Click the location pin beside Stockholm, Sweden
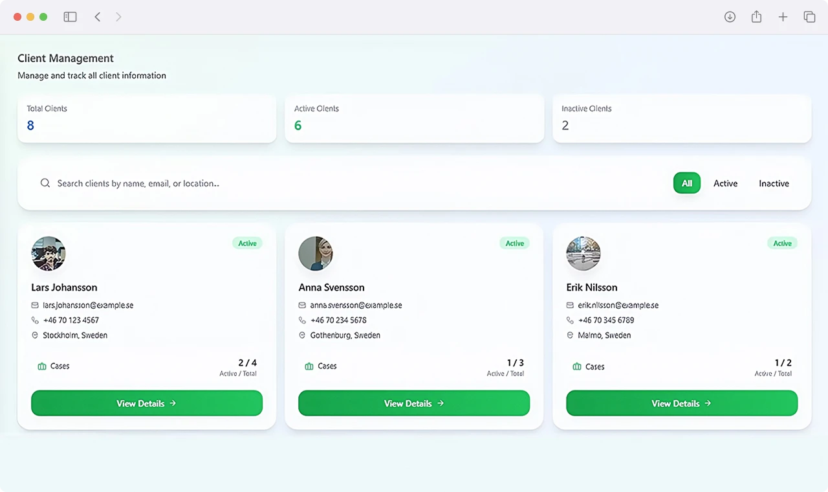This screenshot has width=828, height=492. [x=35, y=335]
